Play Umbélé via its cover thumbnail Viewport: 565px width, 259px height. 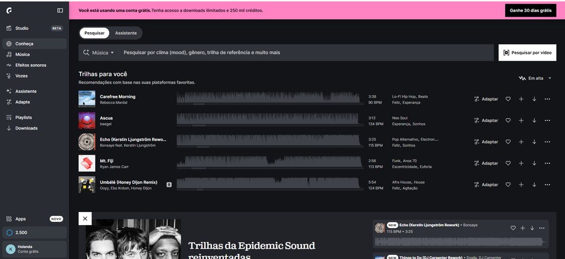pos(87,185)
